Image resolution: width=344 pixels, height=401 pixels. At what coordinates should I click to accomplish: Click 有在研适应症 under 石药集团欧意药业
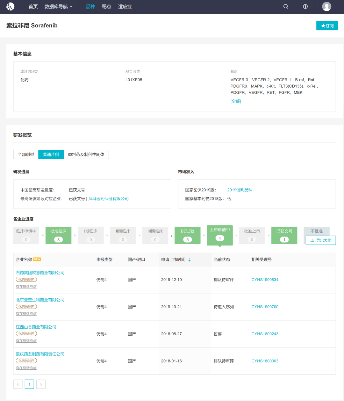[26, 287]
